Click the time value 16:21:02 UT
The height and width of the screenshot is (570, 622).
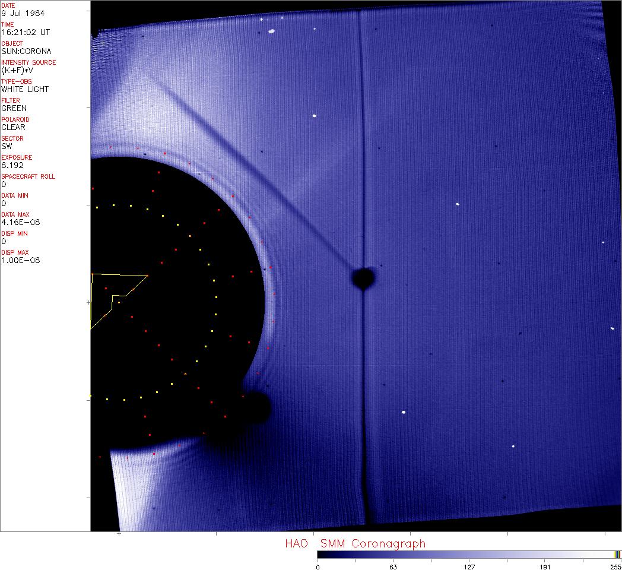click(24, 32)
